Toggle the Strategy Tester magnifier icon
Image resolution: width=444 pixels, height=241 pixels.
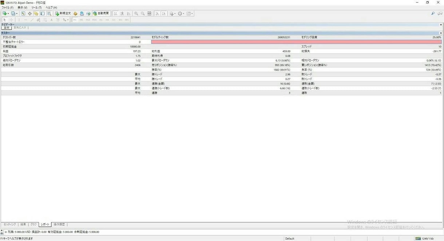[49, 13]
